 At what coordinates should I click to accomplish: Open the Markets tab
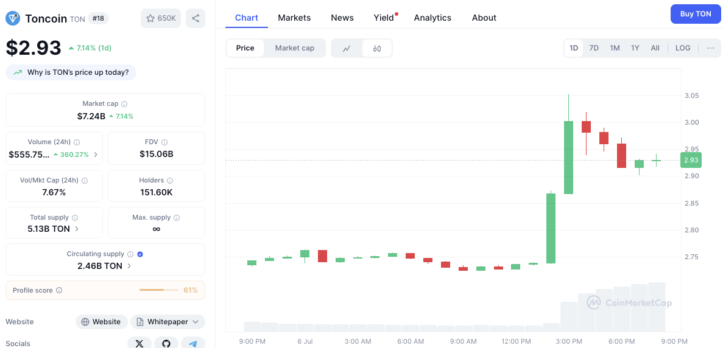click(294, 18)
